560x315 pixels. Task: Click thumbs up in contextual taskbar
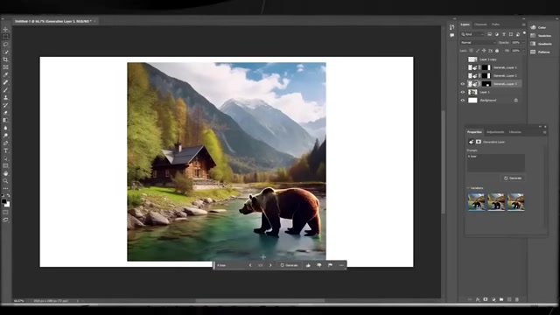308,265
